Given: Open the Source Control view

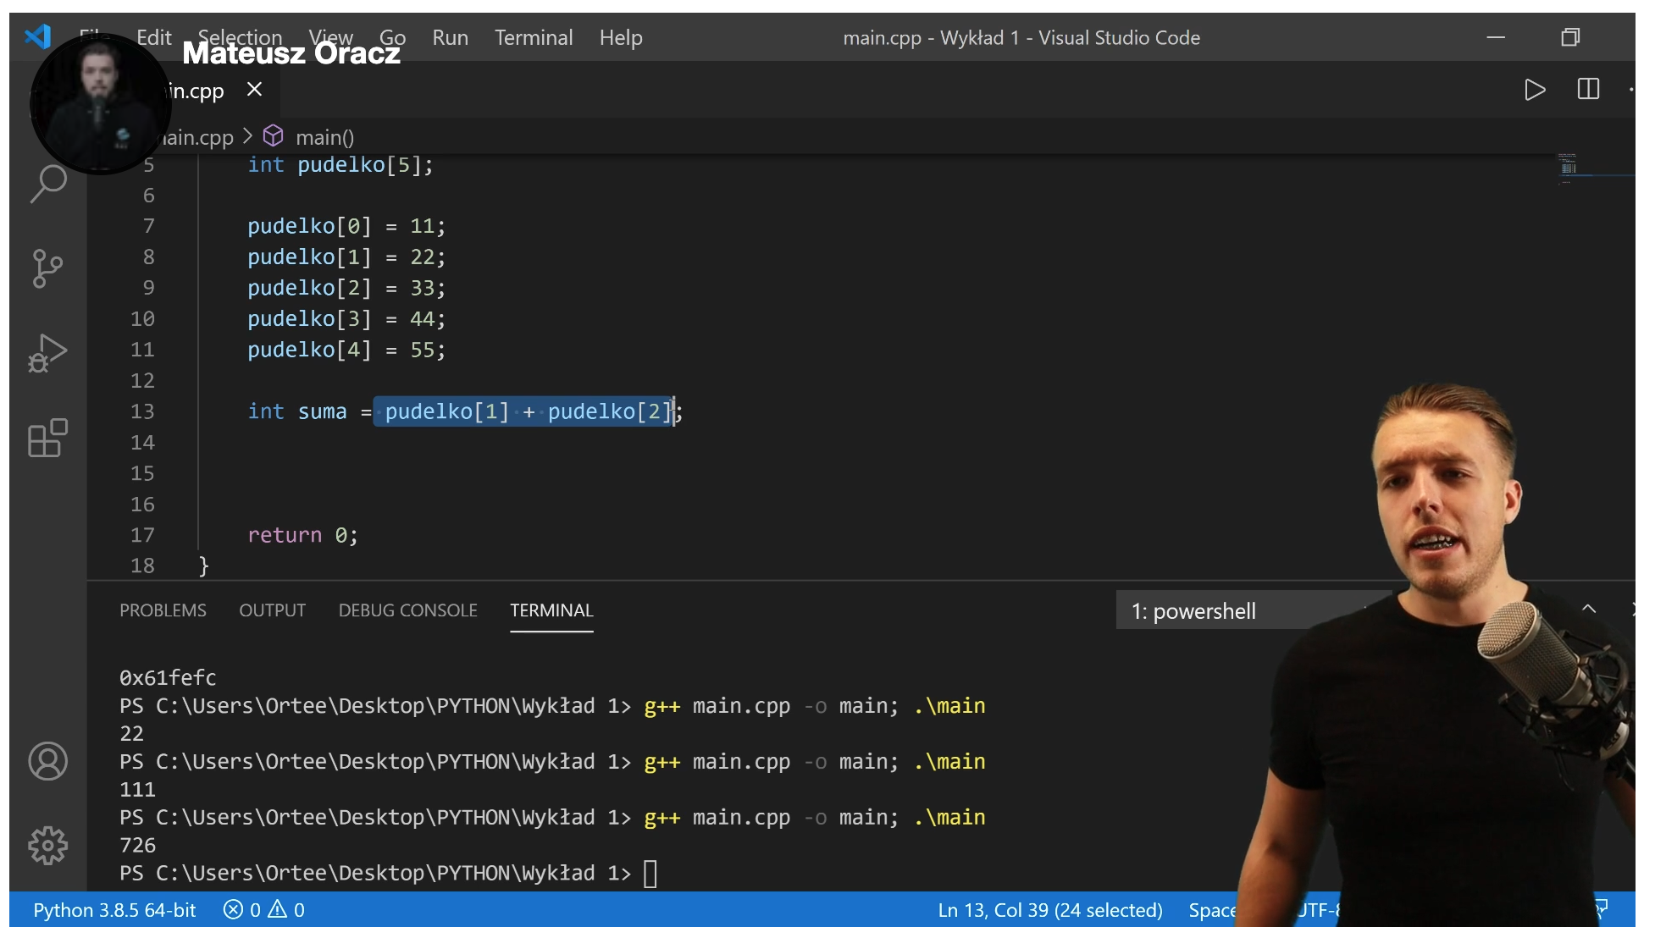Looking at the screenshot, I should tap(47, 268).
